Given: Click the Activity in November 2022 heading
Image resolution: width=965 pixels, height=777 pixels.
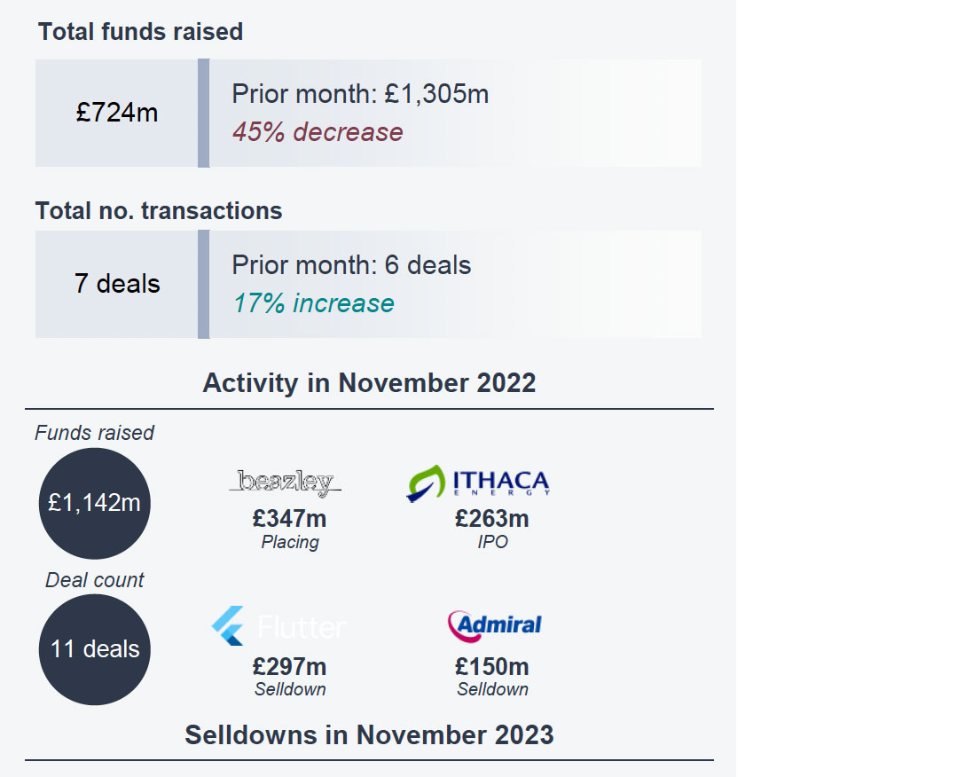Looking at the screenshot, I should click(x=369, y=383).
